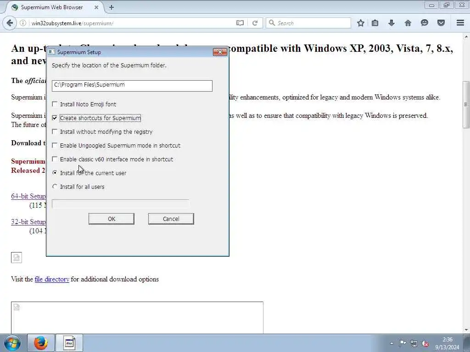470x352 pixels.
Task: Click the Show desktop strip on the taskbar
Action: [x=467, y=343]
